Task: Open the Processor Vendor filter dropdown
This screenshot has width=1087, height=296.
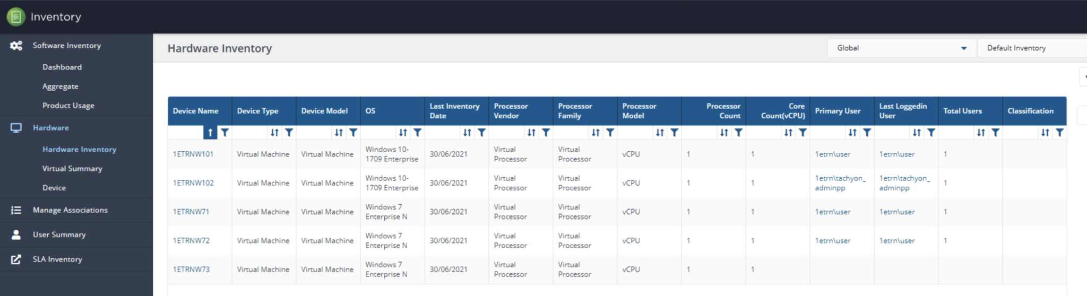Action: pyautogui.click(x=546, y=133)
